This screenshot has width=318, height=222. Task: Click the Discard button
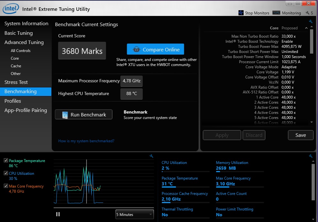[x=254, y=135]
